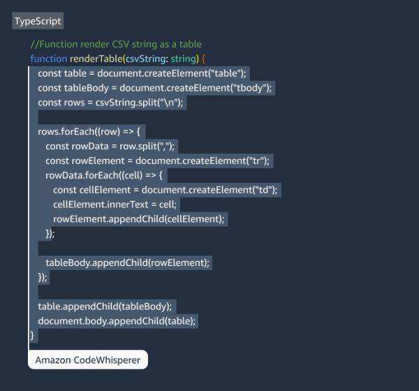Click the document.body.appendChild(table) line
Image resolution: width=419 pixels, height=391 pixels.
pyautogui.click(x=117, y=320)
